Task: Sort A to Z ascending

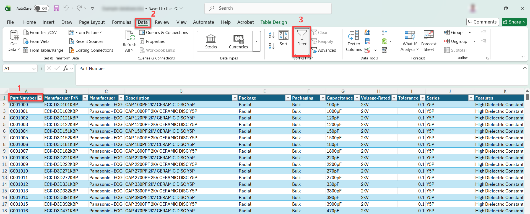Action: pyautogui.click(x=272, y=35)
